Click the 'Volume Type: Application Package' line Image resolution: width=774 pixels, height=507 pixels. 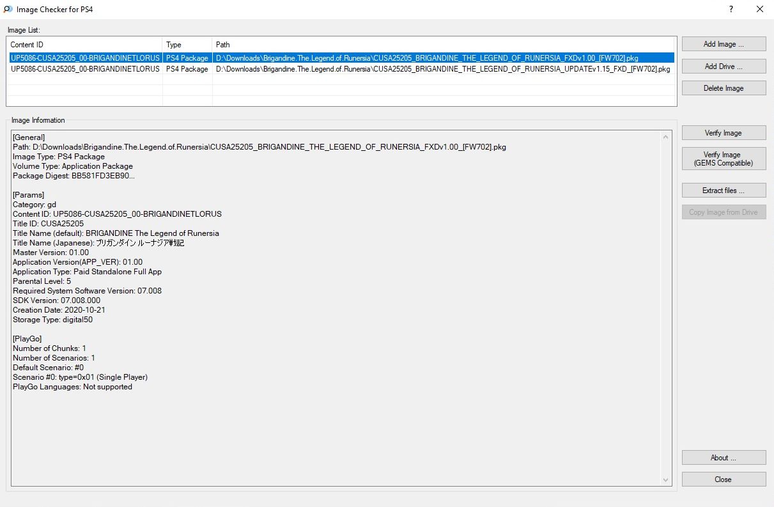pyautogui.click(x=73, y=166)
